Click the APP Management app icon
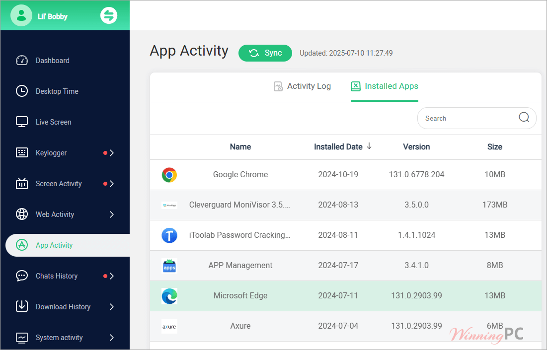The height and width of the screenshot is (350, 547). coord(169,266)
